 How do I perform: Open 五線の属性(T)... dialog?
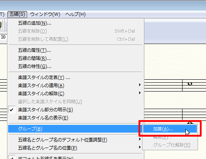(x=76, y=50)
